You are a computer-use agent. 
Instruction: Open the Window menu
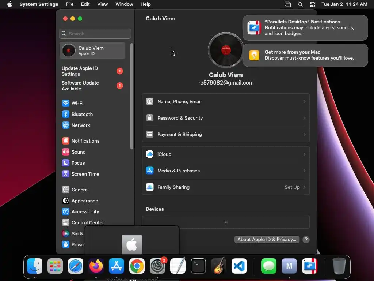124,4
